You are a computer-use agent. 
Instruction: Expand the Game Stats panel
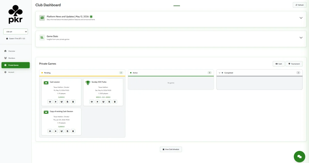301,38
